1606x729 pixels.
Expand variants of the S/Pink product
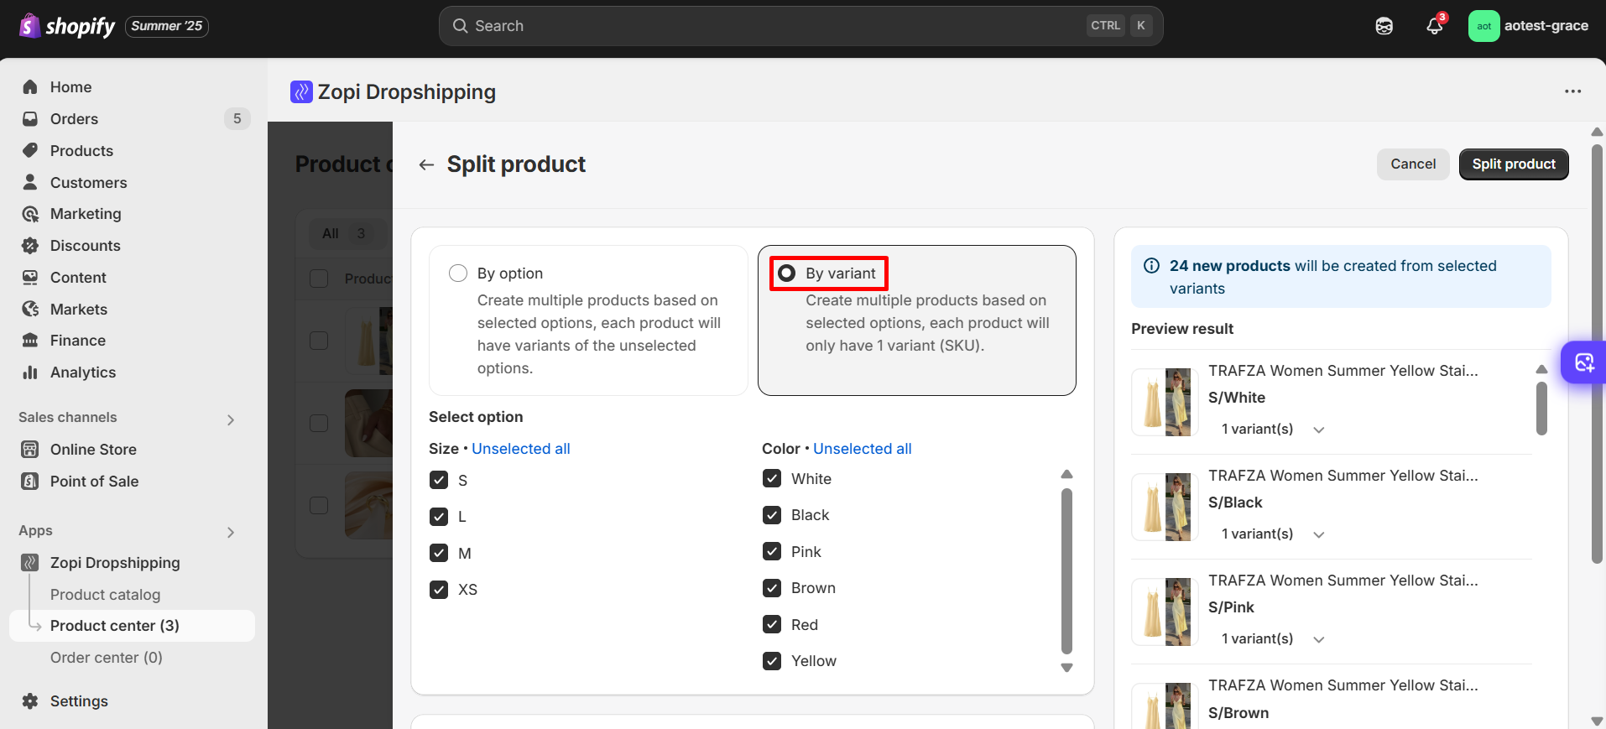pyautogui.click(x=1319, y=639)
